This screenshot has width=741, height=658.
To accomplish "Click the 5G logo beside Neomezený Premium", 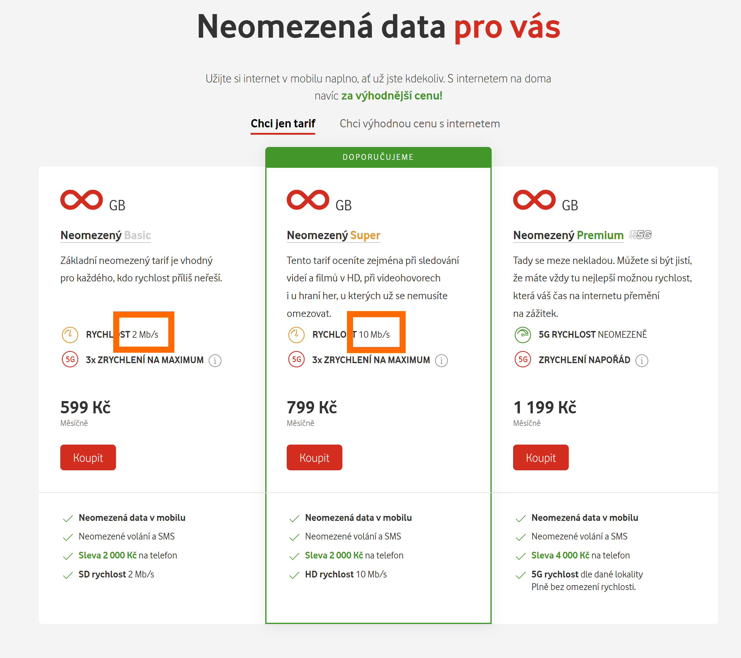I will [x=640, y=235].
